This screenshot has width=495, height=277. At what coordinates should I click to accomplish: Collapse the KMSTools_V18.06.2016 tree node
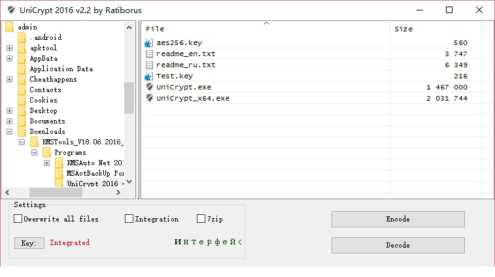(x=22, y=142)
